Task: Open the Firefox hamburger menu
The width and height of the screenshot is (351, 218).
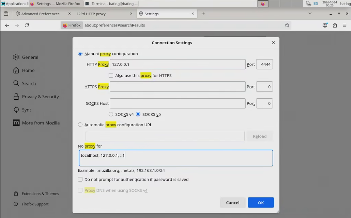Action: [x=345, y=25]
